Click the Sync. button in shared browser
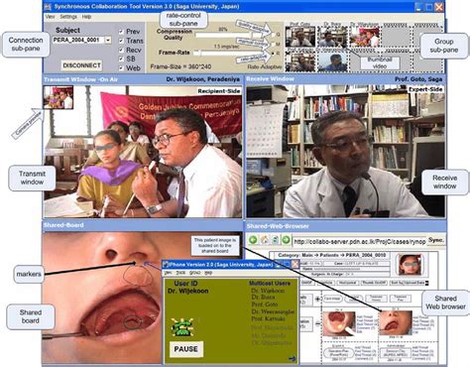The height and width of the screenshot is (367, 470). point(436,240)
